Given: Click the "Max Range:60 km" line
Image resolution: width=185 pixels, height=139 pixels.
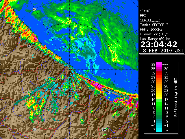Looking at the screenshot, I should (155, 39).
